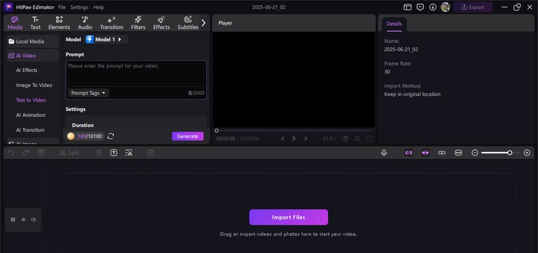Open the Text tab
The width and height of the screenshot is (538, 253).
pyautogui.click(x=36, y=23)
